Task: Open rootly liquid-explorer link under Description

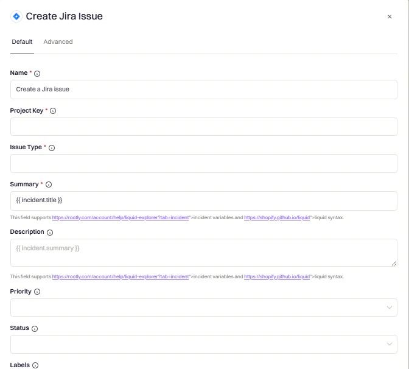Action: [121, 276]
